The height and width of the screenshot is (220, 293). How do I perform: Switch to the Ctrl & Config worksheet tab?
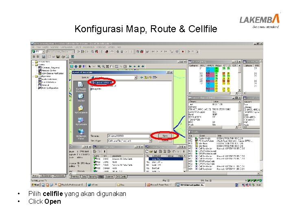(x=121, y=176)
